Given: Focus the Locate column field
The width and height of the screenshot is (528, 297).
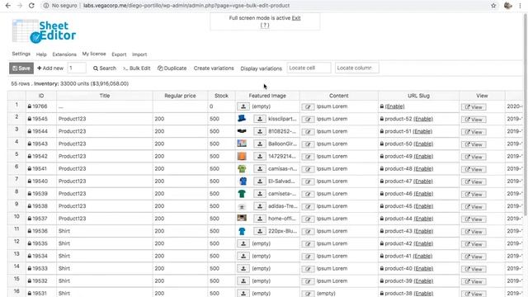Looking at the screenshot, I should coord(356,68).
